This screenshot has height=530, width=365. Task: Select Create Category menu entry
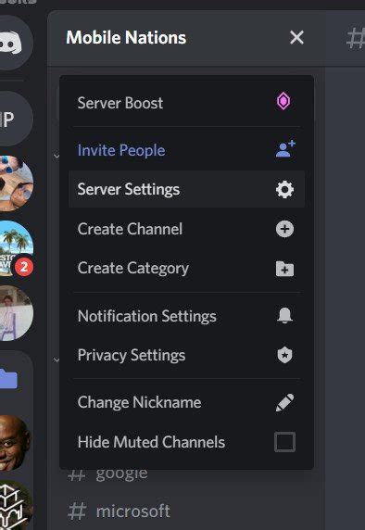point(186,269)
